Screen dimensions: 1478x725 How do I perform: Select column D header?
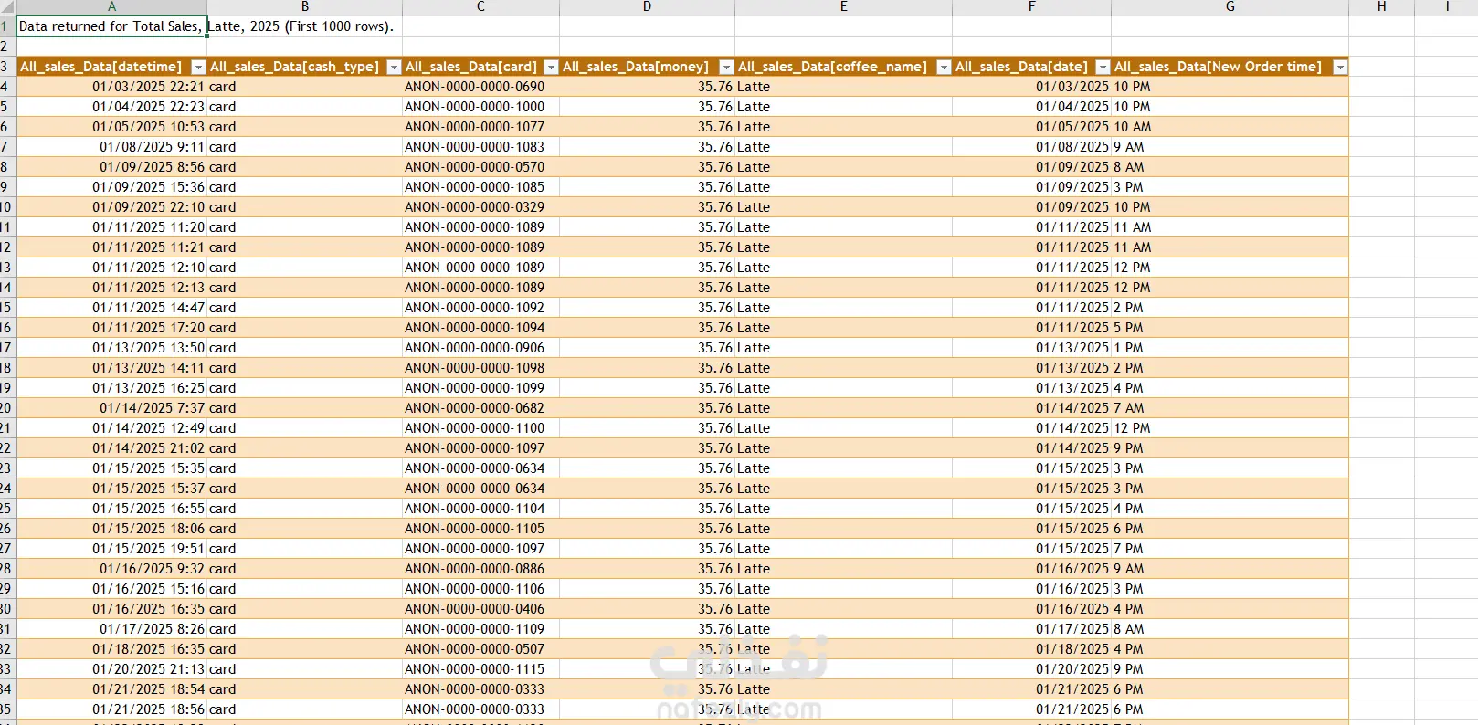coord(648,6)
